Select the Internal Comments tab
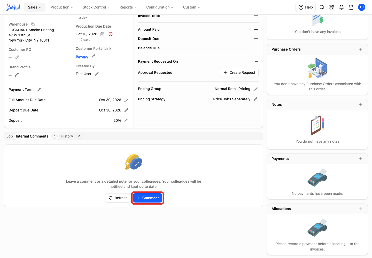 click(x=36, y=136)
